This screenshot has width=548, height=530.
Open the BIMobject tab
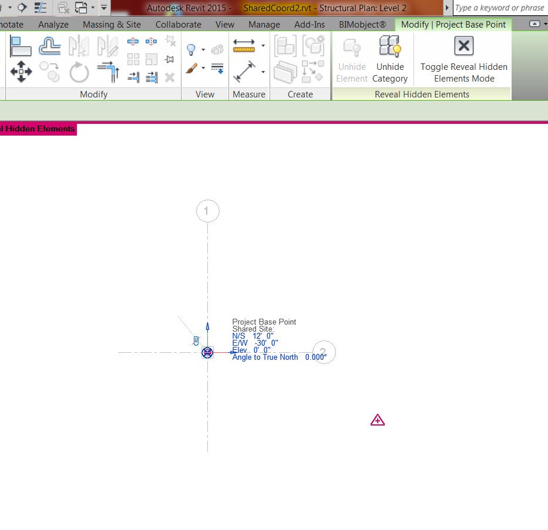click(x=362, y=25)
